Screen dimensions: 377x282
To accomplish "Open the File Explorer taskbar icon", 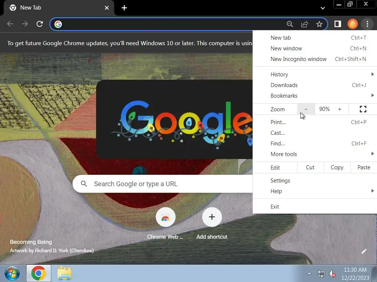I will point(64,273).
